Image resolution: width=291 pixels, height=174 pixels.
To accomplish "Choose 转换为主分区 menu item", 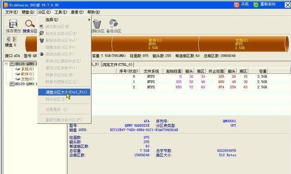I will tap(64, 75).
